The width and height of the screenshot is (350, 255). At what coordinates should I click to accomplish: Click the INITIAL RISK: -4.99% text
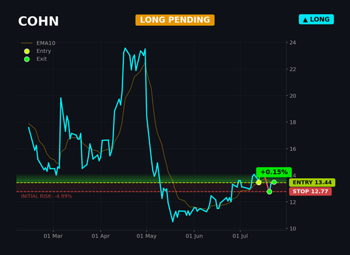point(46,196)
